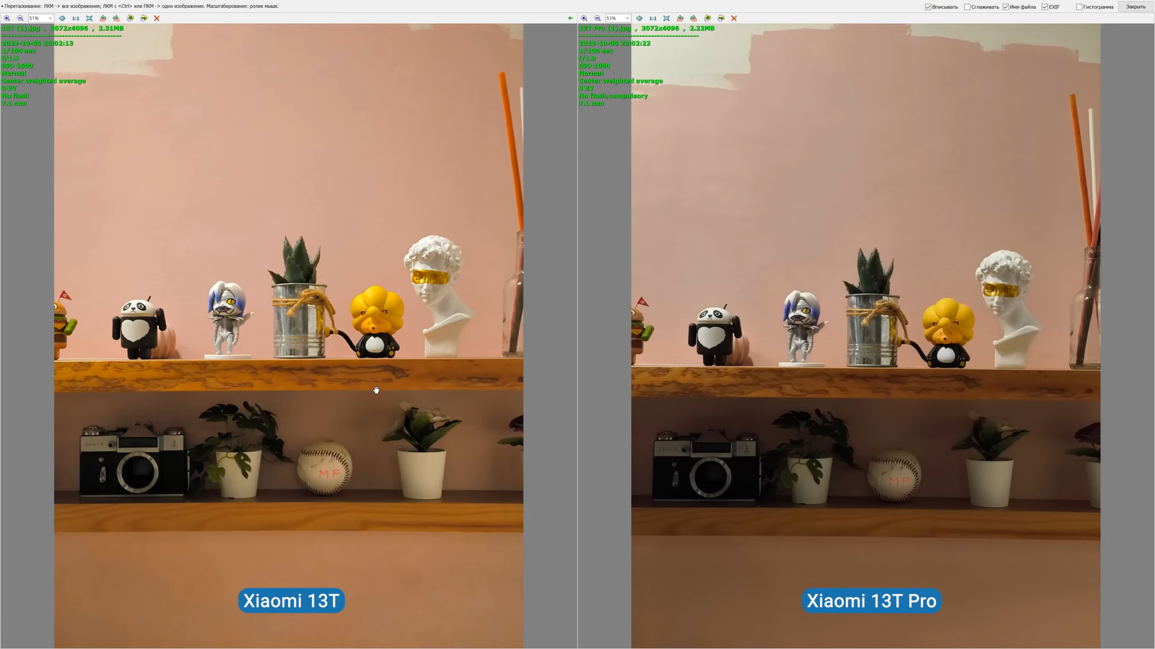Zoom out on the right 13T Pro image
Image resolution: width=1155 pixels, height=649 pixels.
tap(598, 18)
